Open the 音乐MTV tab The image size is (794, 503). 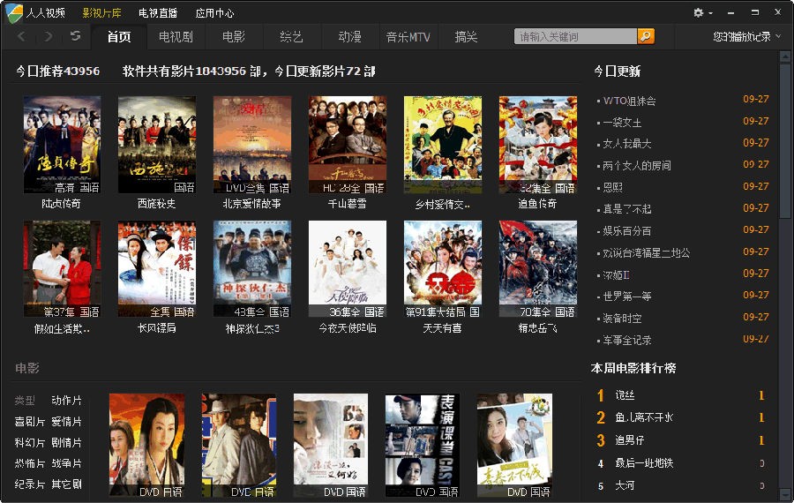pyautogui.click(x=408, y=37)
